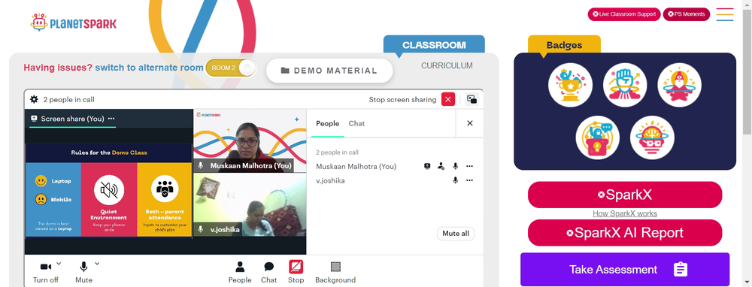Mute your microphone in bottom bar
This screenshot has width=752, height=287.
tap(83, 272)
